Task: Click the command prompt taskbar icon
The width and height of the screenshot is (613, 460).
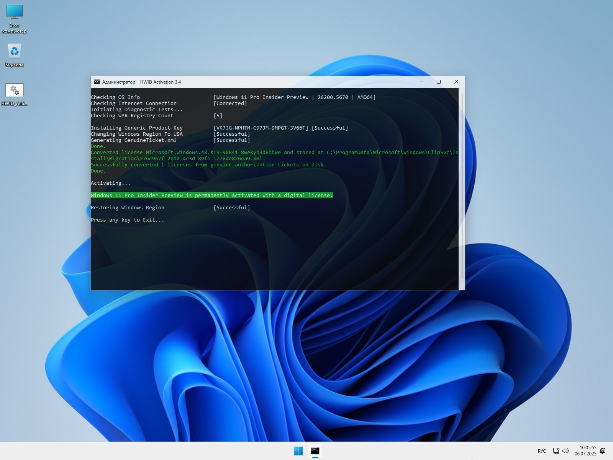Action: pyautogui.click(x=315, y=451)
